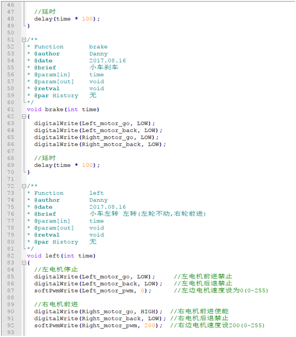The image size is (296, 337).
Task: Click 'softPwmWrite(Left_motor_pwm, 0);' on line 87
Action: click(93, 291)
